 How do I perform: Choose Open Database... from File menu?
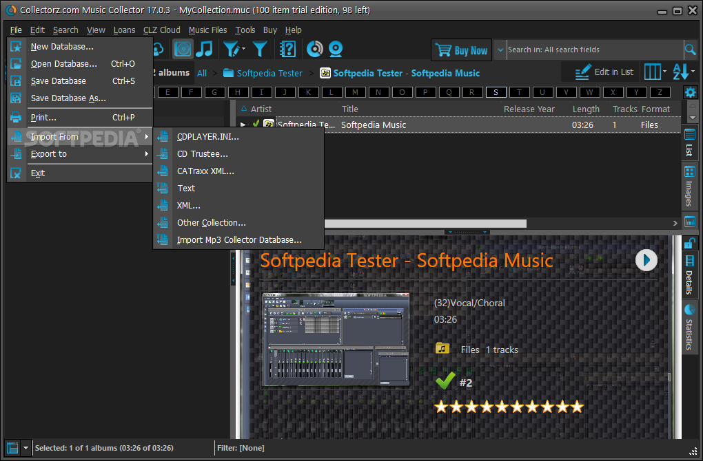click(81, 63)
